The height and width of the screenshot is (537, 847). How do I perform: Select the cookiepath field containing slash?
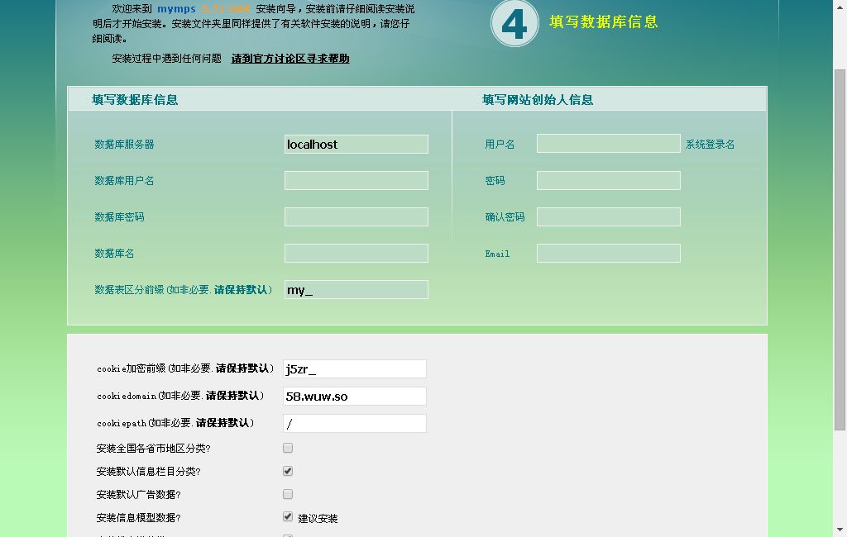click(x=354, y=423)
